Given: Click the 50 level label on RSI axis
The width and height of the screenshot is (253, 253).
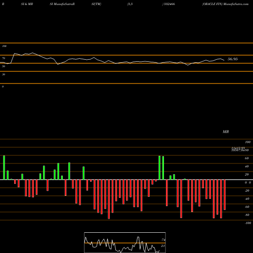Looking at the screenshot, I should (4, 66).
